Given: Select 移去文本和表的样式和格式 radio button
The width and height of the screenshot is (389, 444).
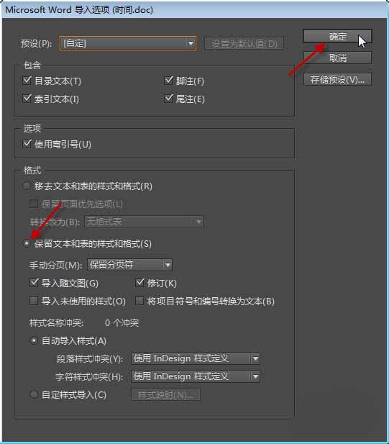Looking at the screenshot, I should (x=27, y=186).
